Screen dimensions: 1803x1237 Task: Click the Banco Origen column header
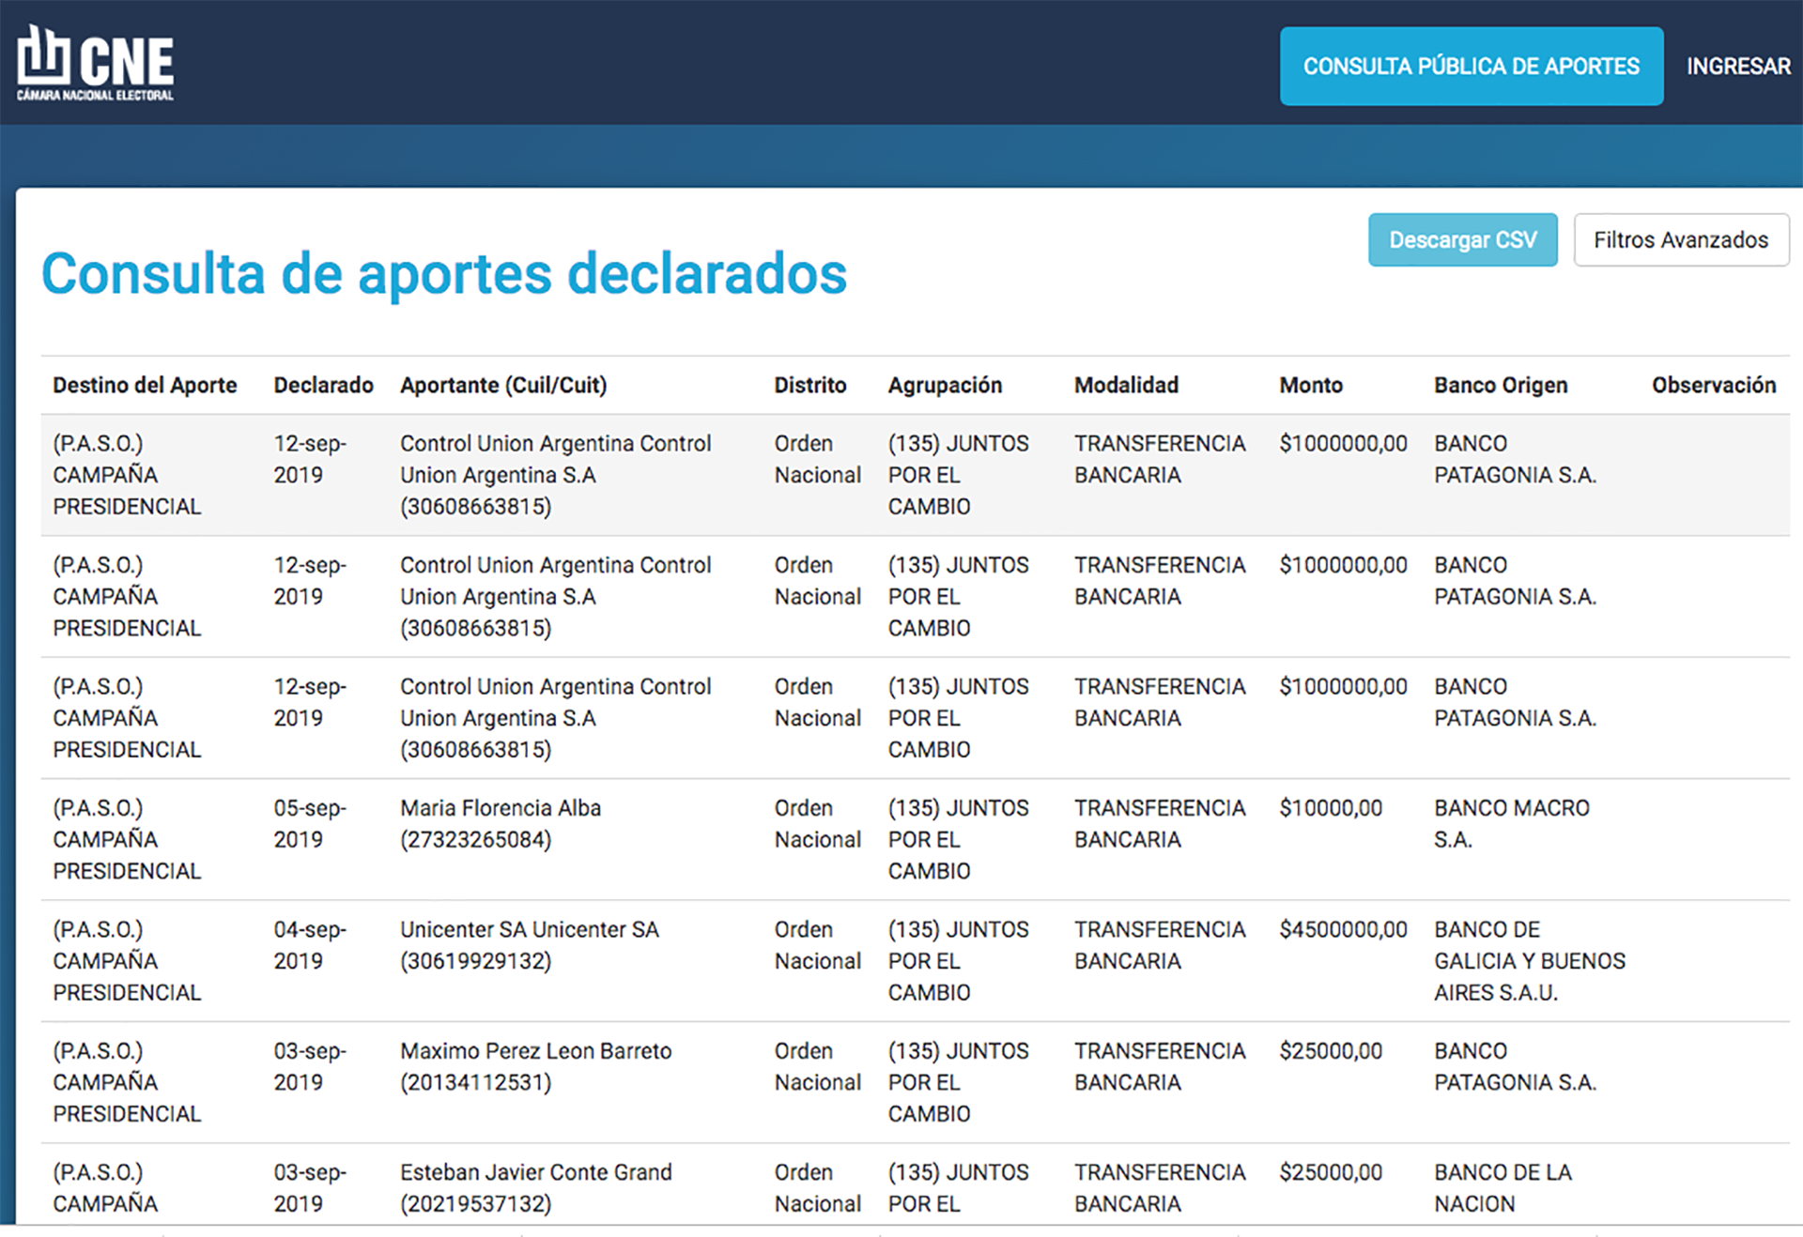pyautogui.click(x=1501, y=385)
